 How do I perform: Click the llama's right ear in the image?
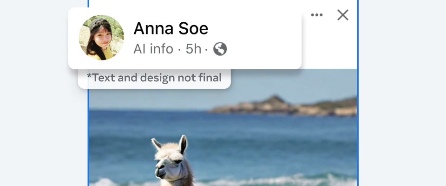click(183, 144)
